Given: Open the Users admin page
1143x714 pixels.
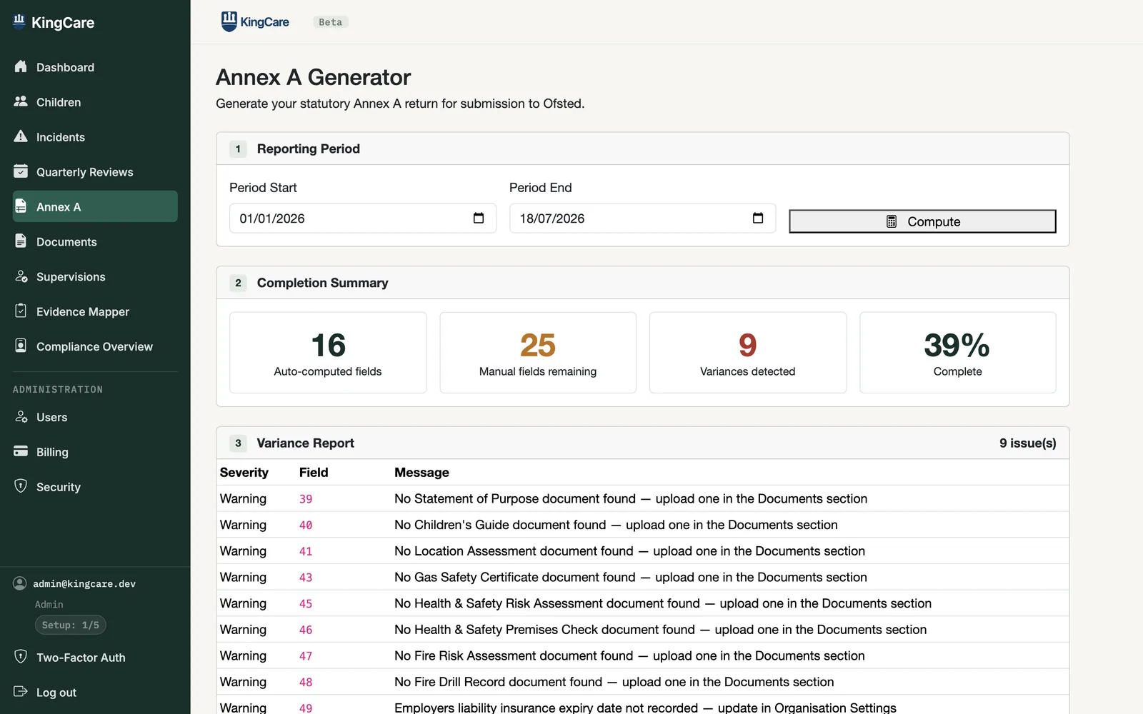Looking at the screenshot, I should coord(95,417).
